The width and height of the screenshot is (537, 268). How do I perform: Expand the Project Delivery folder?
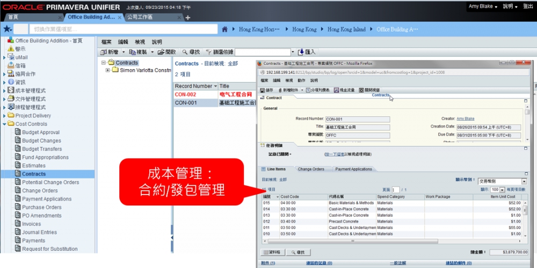coord(4,116)
